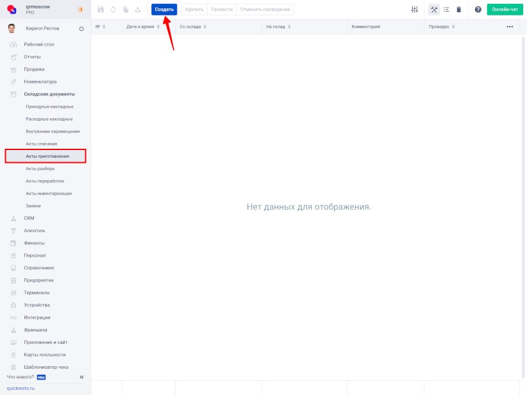Click the user avatar of Кирилл Рестов

pyautogui.click(x=12, y=29)
